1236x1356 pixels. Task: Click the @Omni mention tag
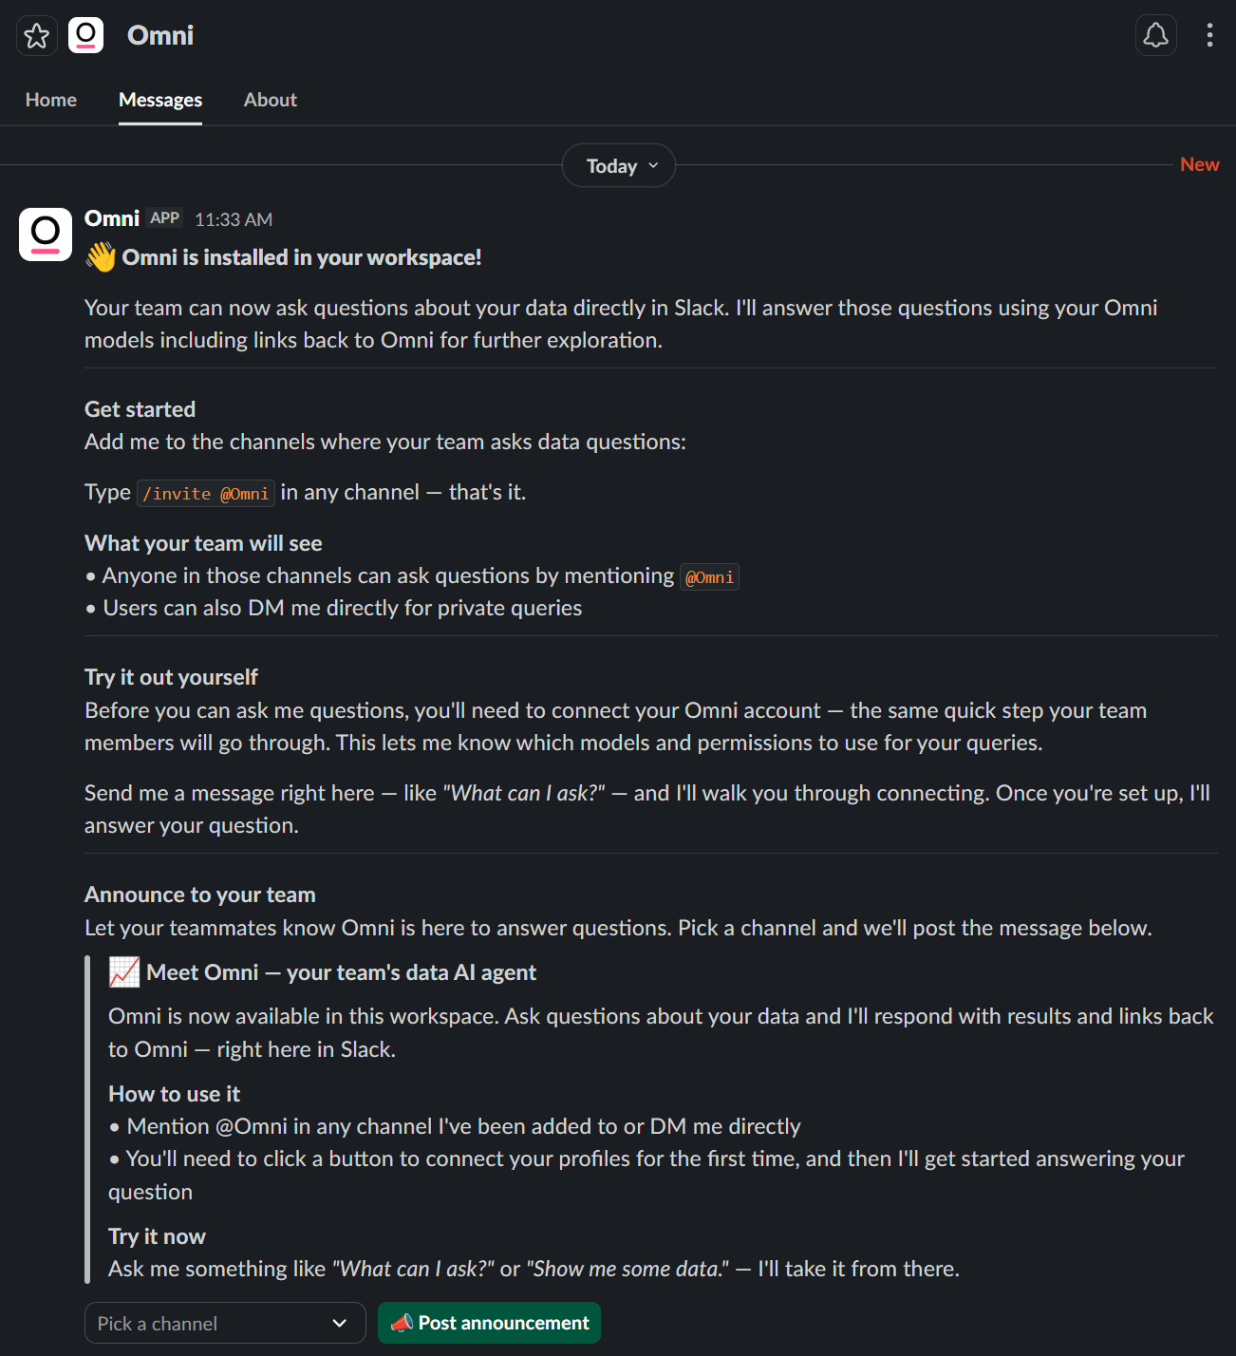click(x=709, y=577)
